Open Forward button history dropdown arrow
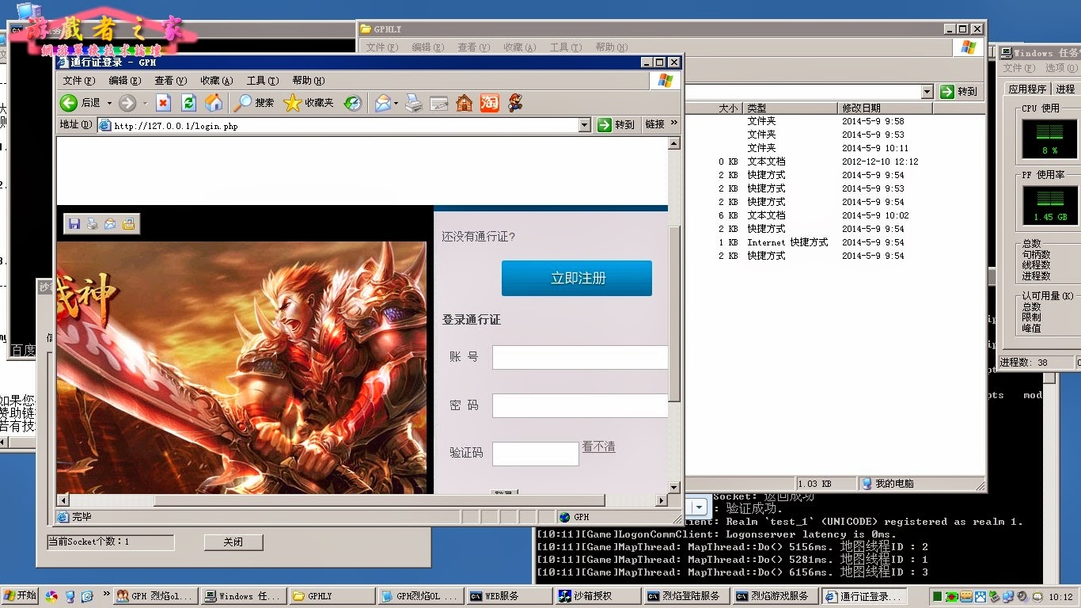The width and height of the screenshot is (1081, 608). coord(145,103)
